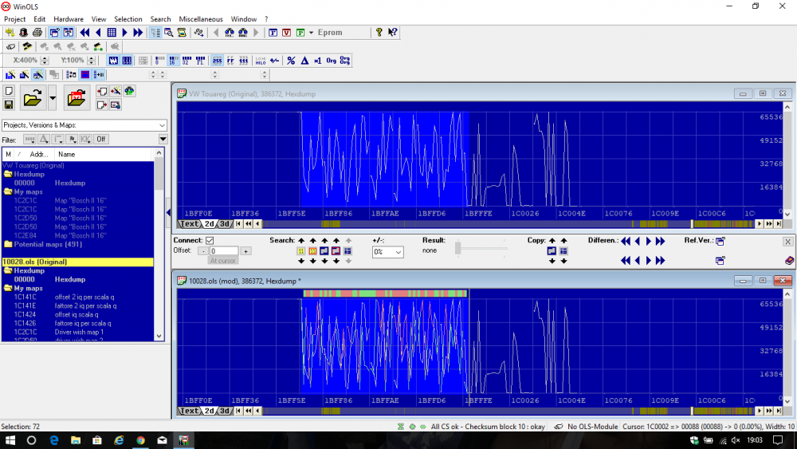Activate the context help pointer icon
797x449 pixels.
click(392, 33)
